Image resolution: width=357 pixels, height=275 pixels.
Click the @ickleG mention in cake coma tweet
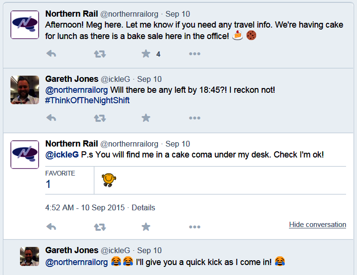62,155
